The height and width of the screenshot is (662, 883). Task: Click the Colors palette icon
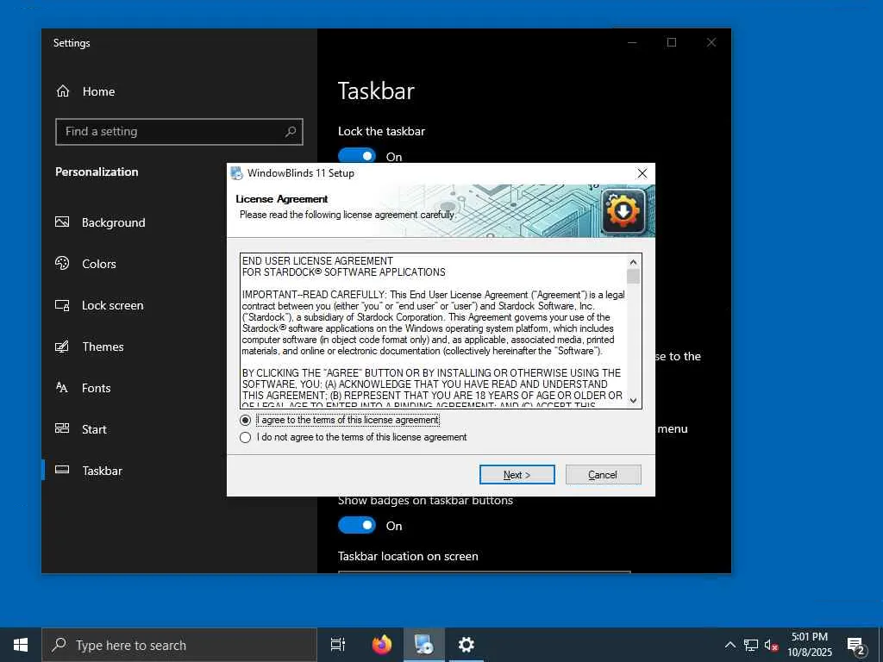coord(62,263)
